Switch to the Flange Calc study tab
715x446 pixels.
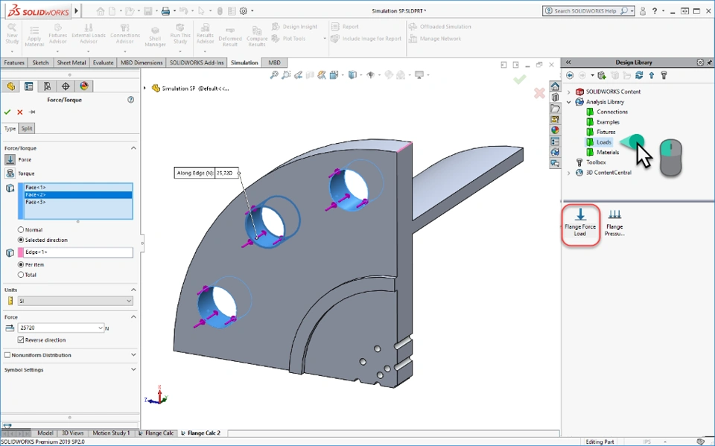[156, 433]
